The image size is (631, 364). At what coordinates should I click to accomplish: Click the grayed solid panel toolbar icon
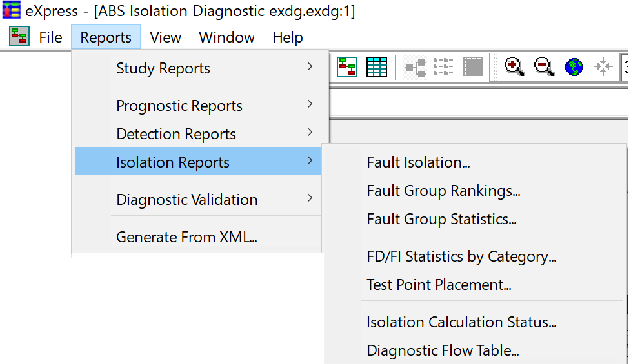point(473,67)
